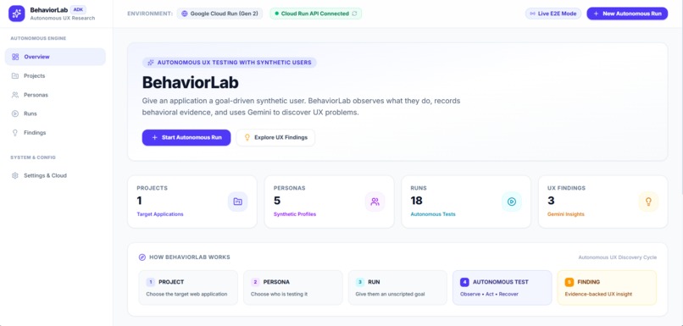The height and width of the screenshot is (326, 683).
Task: Go to Personas in the sidebar
Action: (x=55, y=95)
